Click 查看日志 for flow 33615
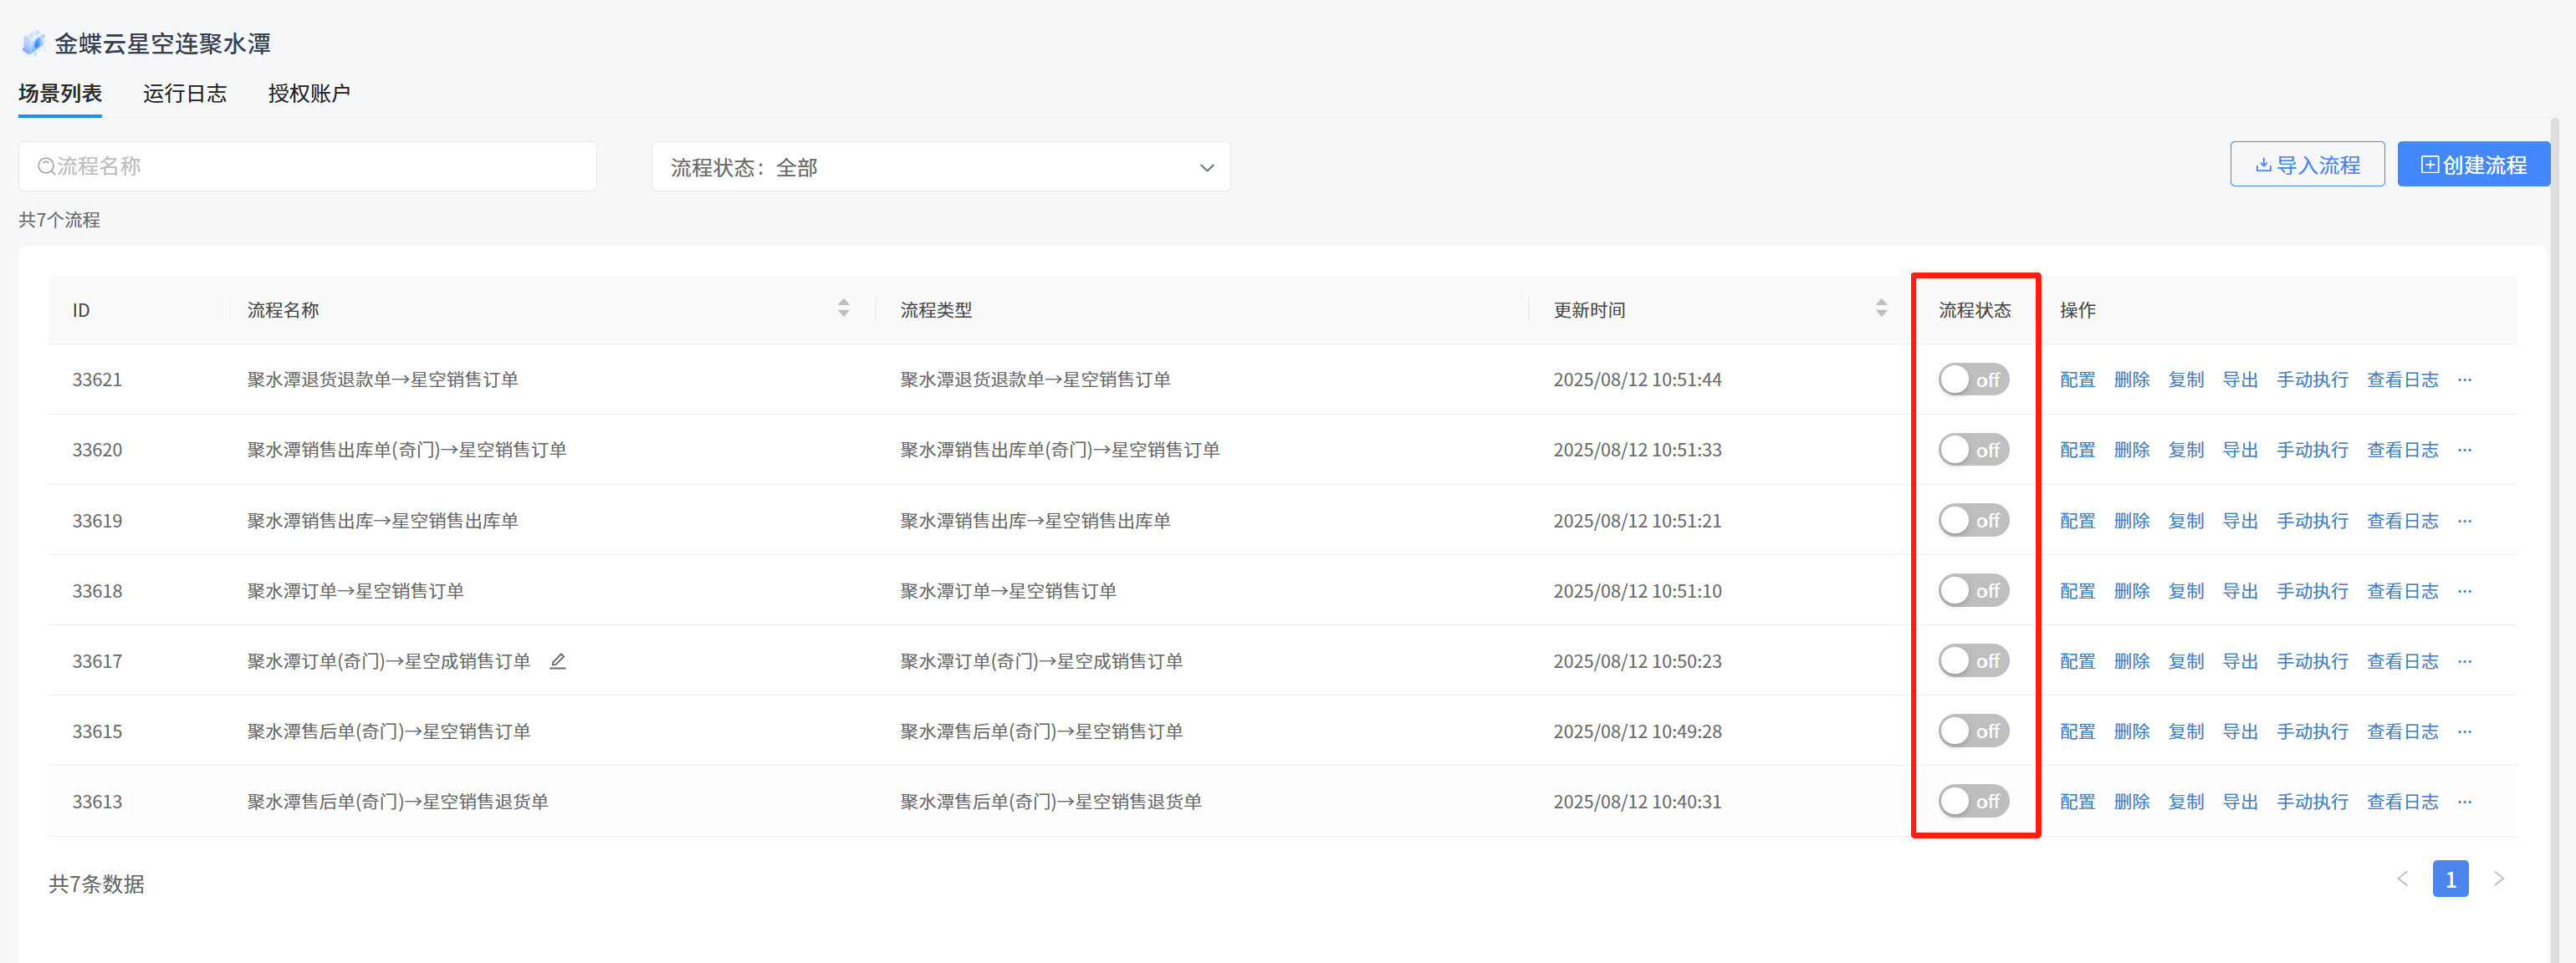 coord(2403,732)
